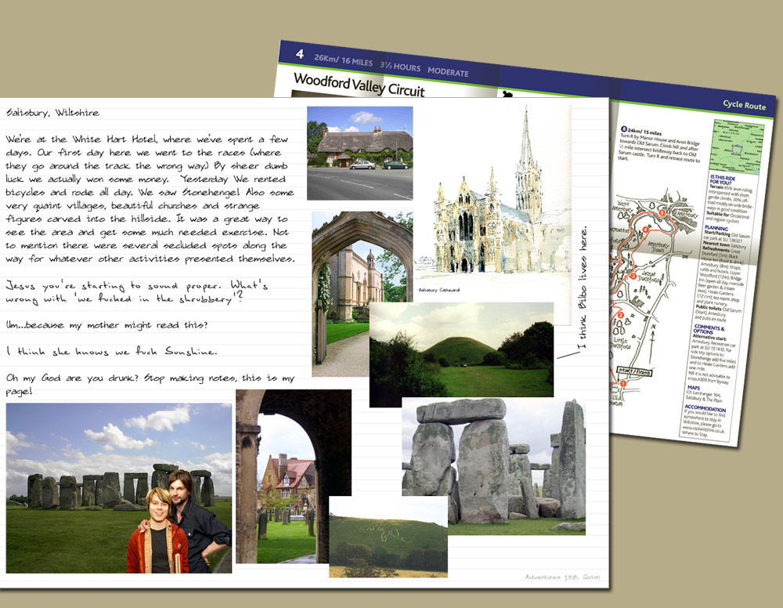The width and height of the screenshot is (783, 608).
Task: Click the 'MAPS' section heading
Action: click(694, 388)
